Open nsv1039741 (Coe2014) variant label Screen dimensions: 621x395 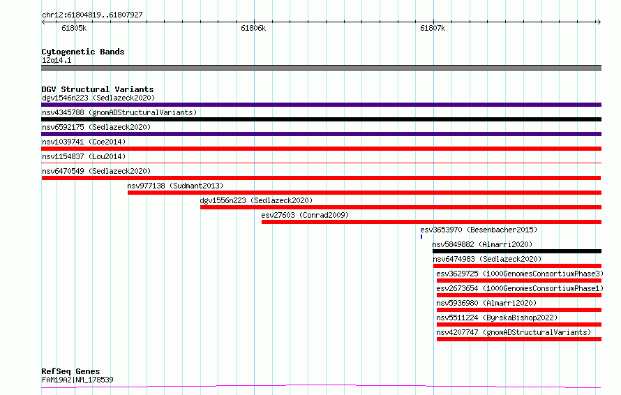click(84, 142)
